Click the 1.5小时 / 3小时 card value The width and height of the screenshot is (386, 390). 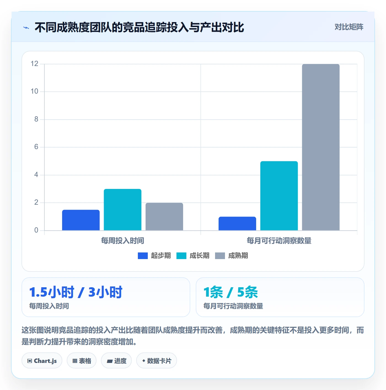[x=76, y=292]
